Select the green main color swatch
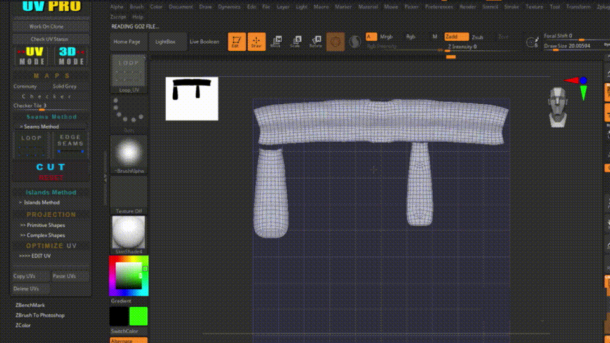Viewport: 610px width, 343px height. [x=138, y=316]
